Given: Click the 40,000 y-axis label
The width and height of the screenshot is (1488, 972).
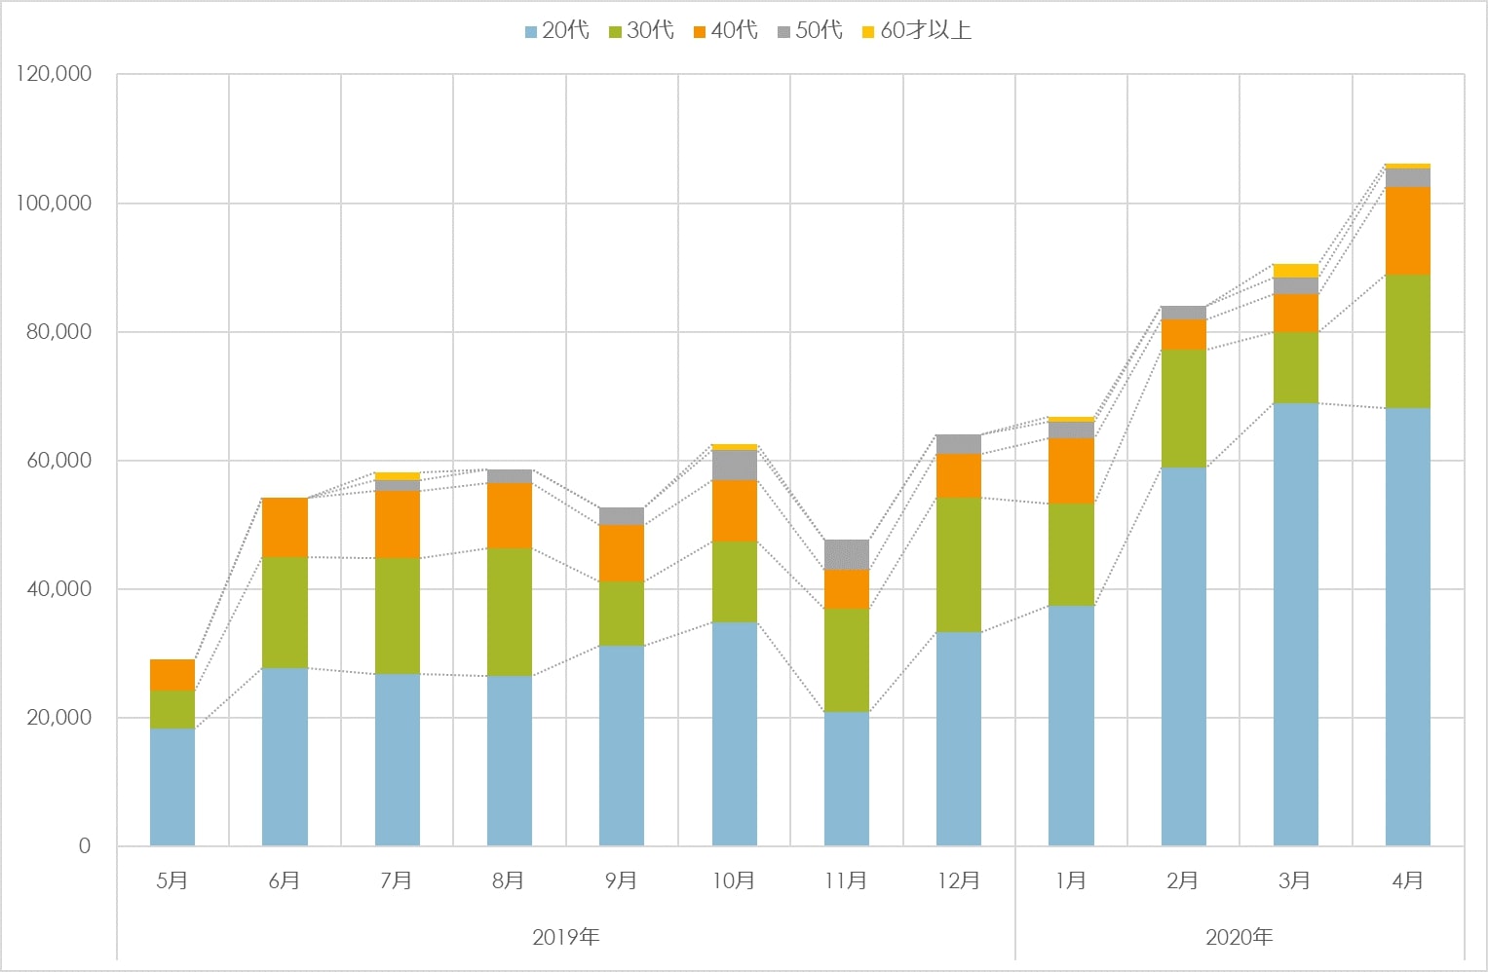Looking at the screenshot, I should click(58, 588).
